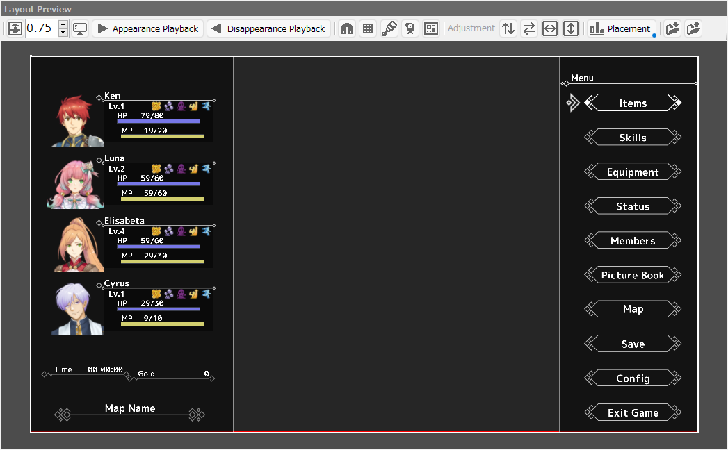Click the highlighter marker tool icon
728x450 pixels.
389,28
